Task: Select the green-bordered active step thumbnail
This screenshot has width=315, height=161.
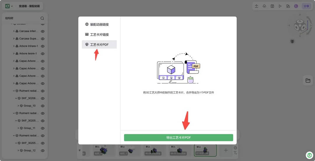Action: tap(205, 150)
